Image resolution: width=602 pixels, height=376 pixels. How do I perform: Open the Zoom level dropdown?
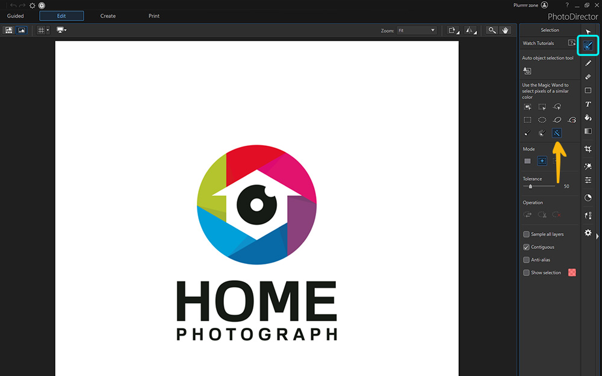click(x=417, y=30)
